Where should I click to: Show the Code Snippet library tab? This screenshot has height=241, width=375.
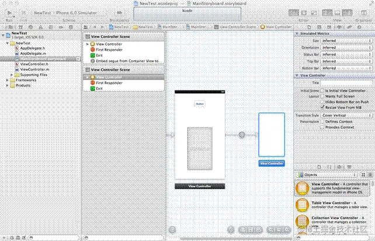329,167
